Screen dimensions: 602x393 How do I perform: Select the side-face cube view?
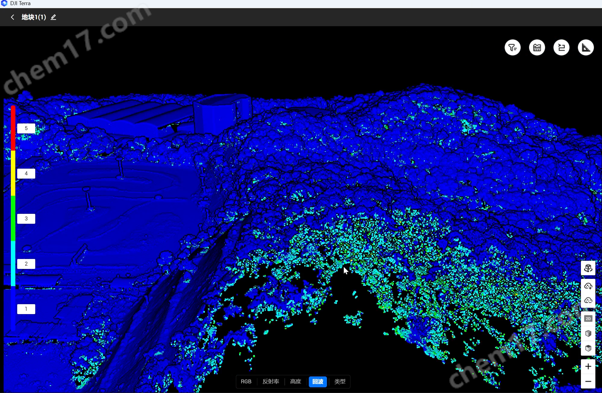pos(588,333)
